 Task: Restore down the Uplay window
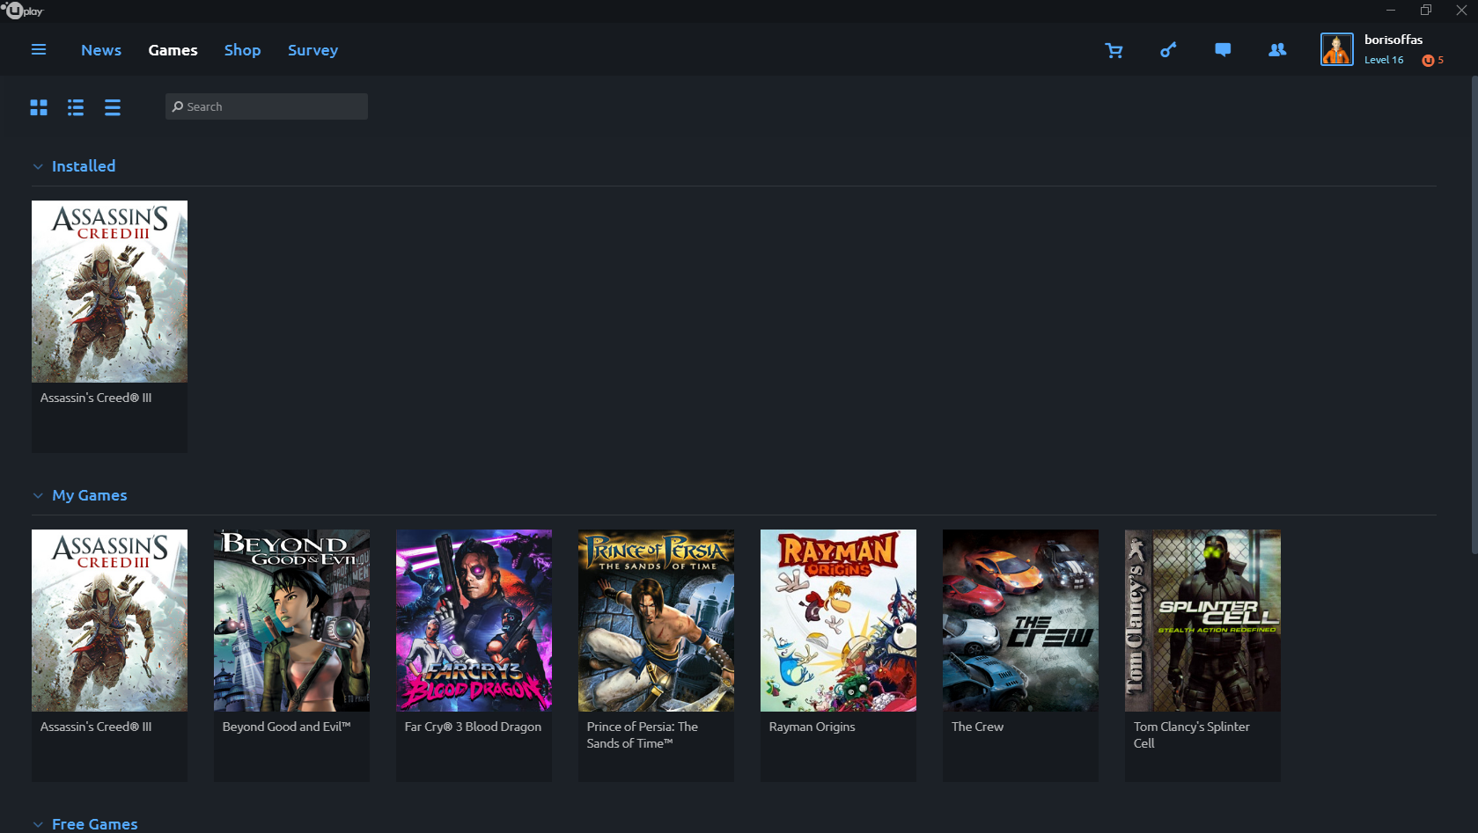(x=1426, y=11)
